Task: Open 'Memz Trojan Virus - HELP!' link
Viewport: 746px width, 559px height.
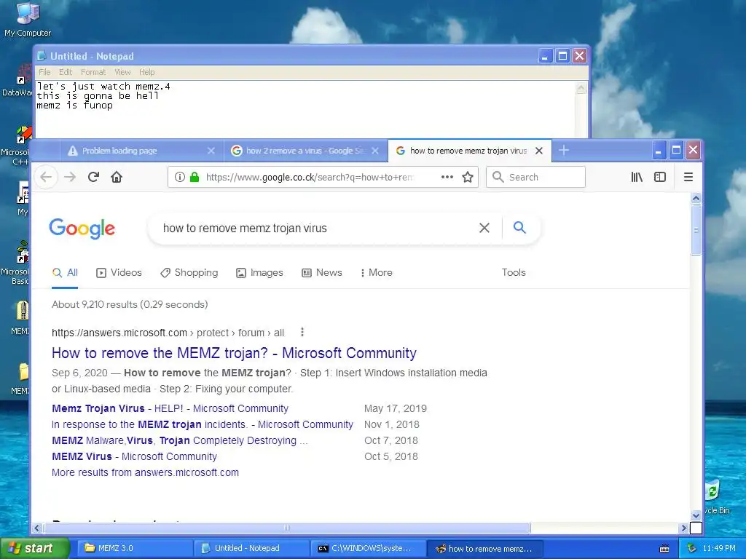Action: click(170, 408)
